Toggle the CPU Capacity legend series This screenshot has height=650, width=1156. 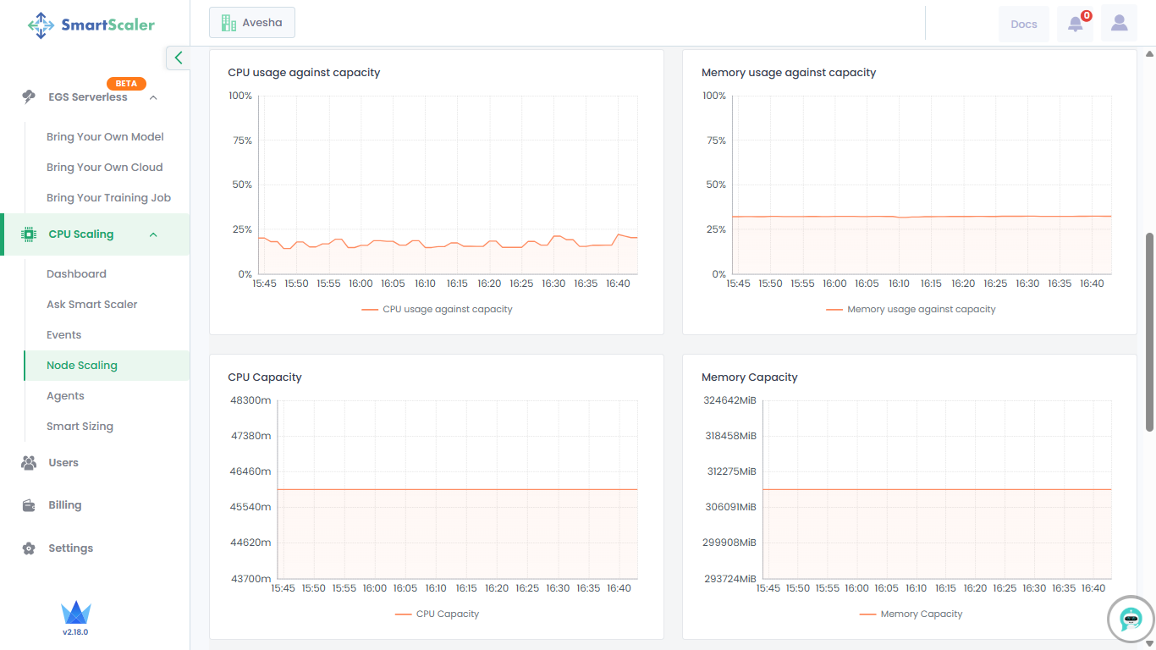[x=437, y=614]
